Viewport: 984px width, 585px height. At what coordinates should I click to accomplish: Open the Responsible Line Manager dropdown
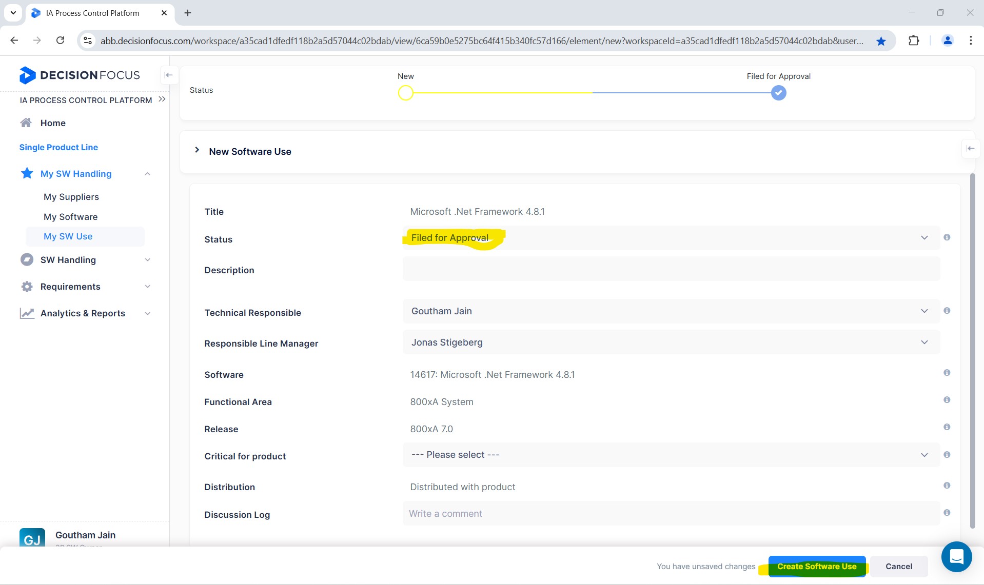[671, 342]
